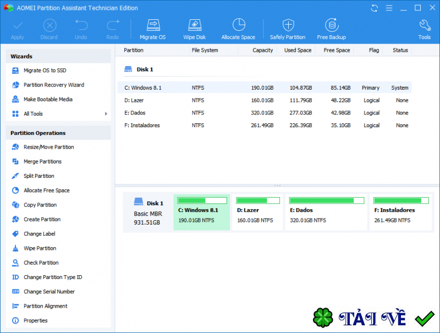Click the refresh icon in title bar

pos(375,8)
